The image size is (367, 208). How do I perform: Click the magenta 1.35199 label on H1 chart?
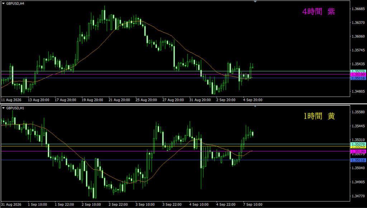tap(358, 152)
